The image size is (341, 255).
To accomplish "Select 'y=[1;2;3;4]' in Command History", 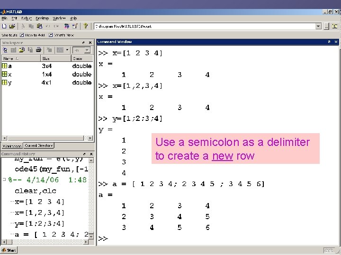I will coord(40,223).
